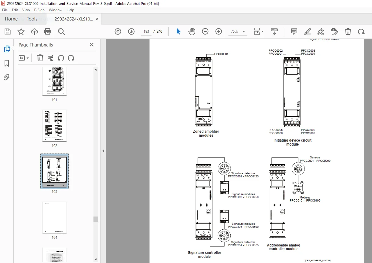
Task: Switch to the Home tab
Action: point(11,19)
